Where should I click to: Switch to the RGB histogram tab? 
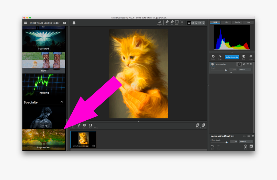pyautogui.click(x=215, y=22)
